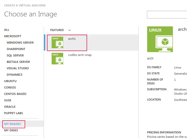Select the arch1 Linux image icon

(x=57, y=42)
